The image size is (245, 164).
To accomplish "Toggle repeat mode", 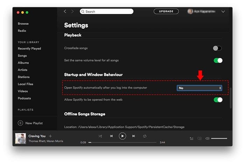I will [145, 136].
